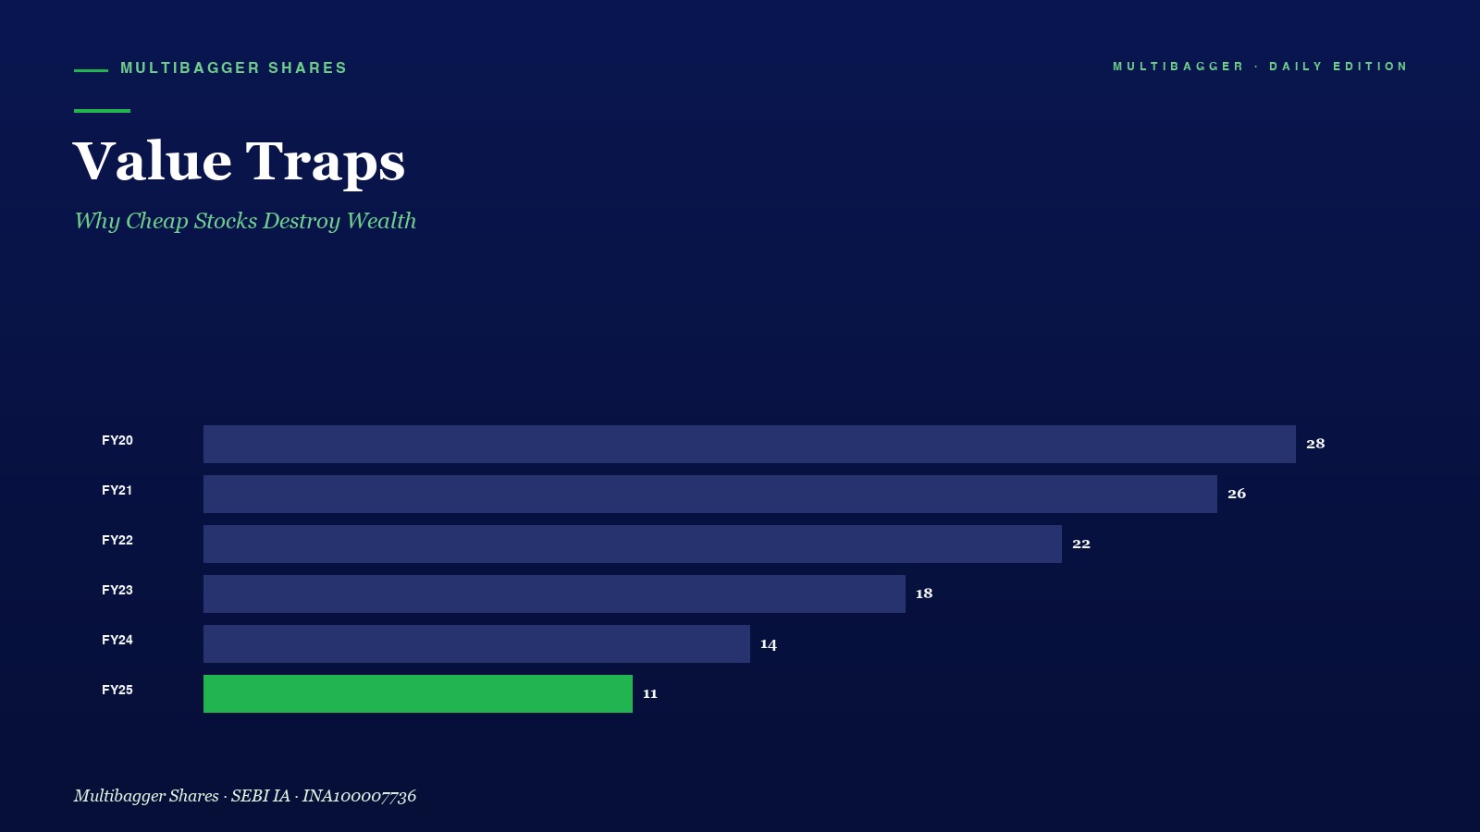Click the Multibagger Daily Edition text
This screenshot has height=832, width=1480.
1260,67
